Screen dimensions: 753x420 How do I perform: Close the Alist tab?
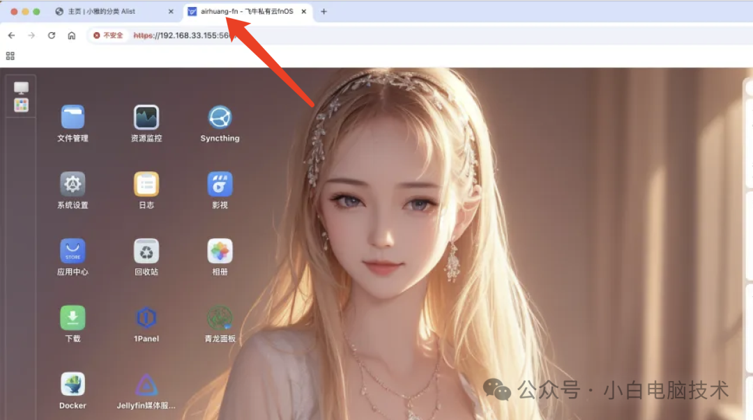(x=171, y=12)
